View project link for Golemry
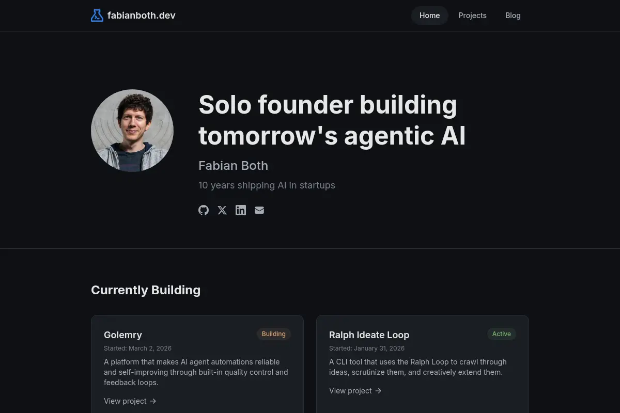620x413 pixels. [x=130, y=401]
